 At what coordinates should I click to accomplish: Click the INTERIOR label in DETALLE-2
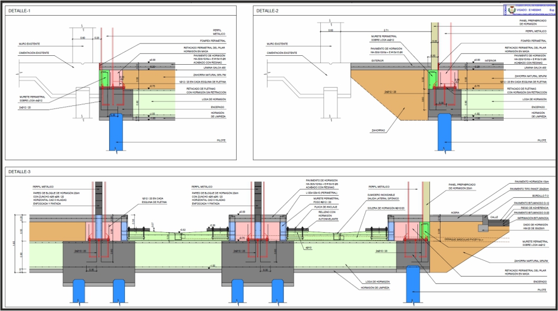490,61
